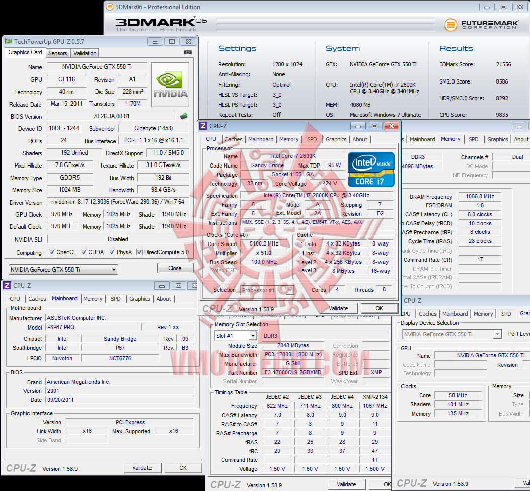Click OK in Mainboard CPU-Z window
The width and height of the screenshot is (530, 491).
(x=183, y=468)
